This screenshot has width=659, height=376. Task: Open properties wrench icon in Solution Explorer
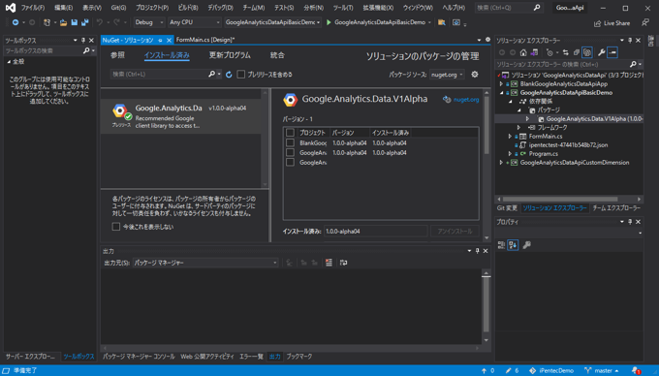pyautogui.click(x=602, y=52)
